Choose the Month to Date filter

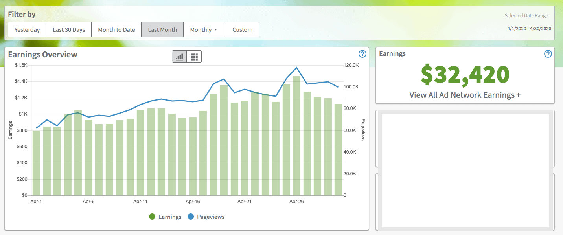pyautogui.click(x=116, y=30)
